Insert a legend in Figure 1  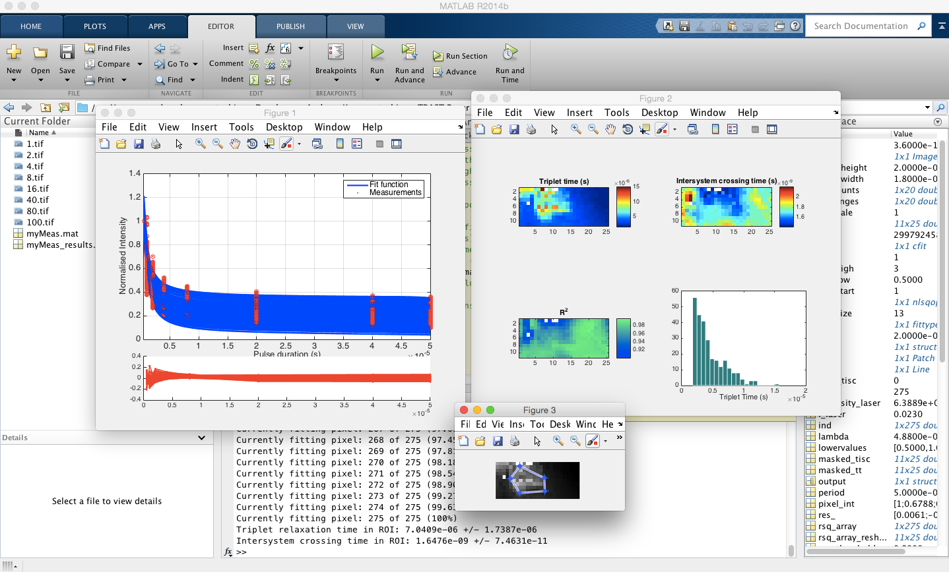click(x=356, y=143)
